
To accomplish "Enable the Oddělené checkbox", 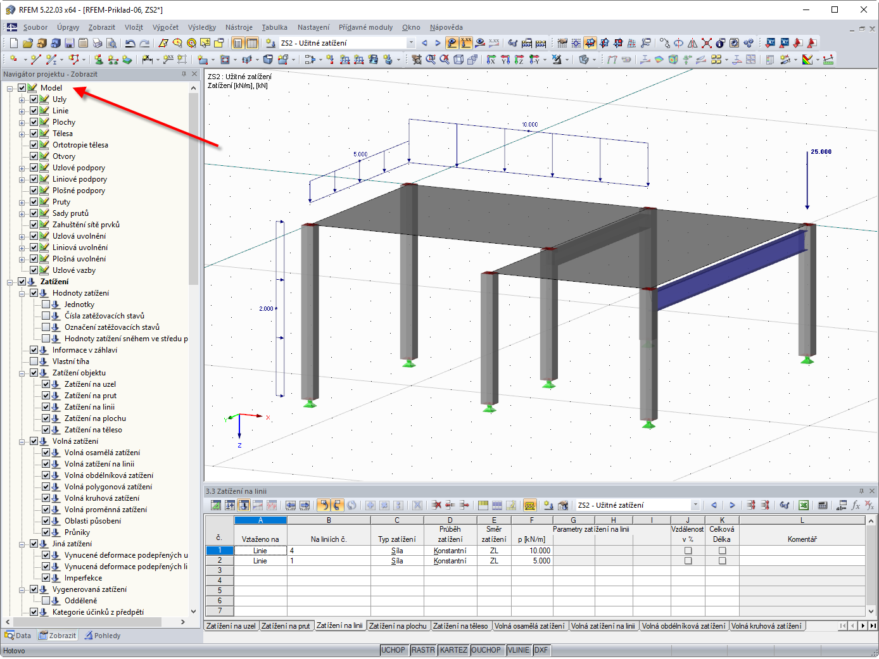I will point(46,601).
